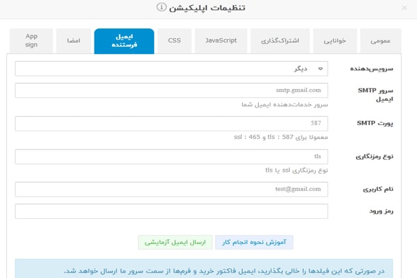Click the SMTP server field with smtp.gmail.com
This screenshot has height=278, width=417.
[x=172, y=90]
